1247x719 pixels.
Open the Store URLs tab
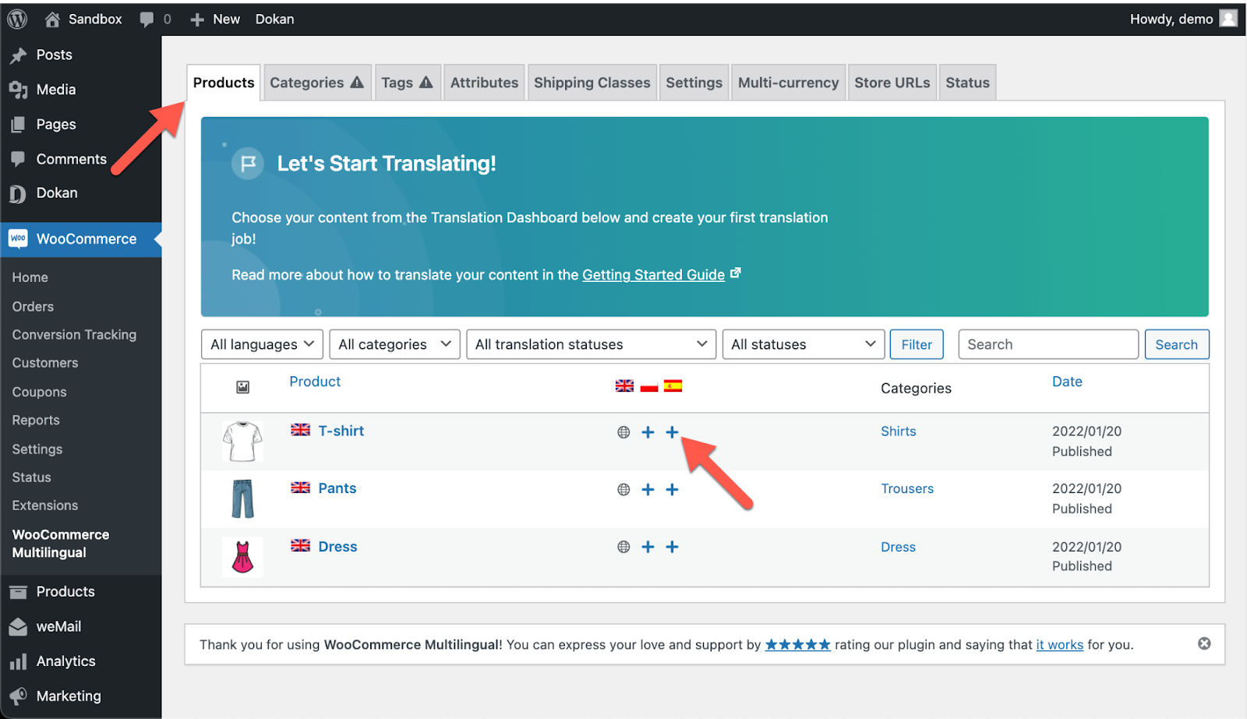[892, 83]
